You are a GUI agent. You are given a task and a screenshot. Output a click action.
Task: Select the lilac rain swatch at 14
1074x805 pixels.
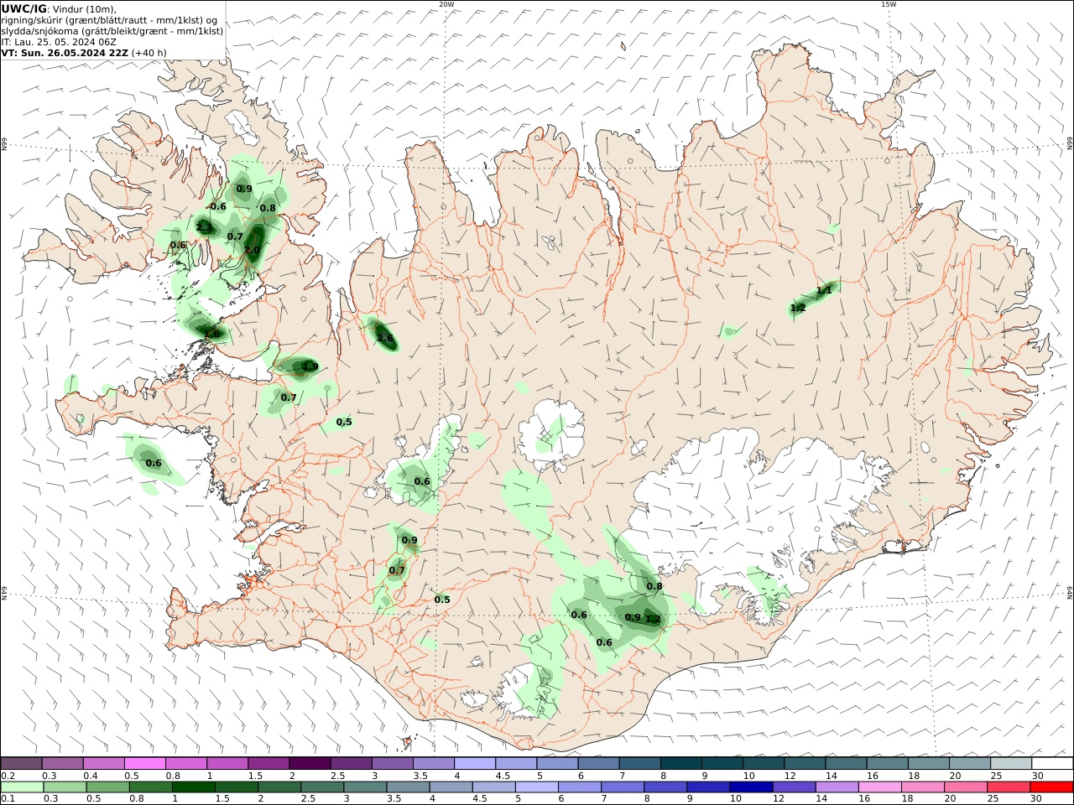click(x=837, y=787)
